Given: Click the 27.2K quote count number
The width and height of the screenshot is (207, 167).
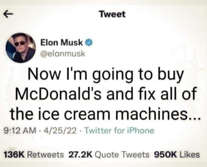Looking at the screenshot, I should [80, 155].
